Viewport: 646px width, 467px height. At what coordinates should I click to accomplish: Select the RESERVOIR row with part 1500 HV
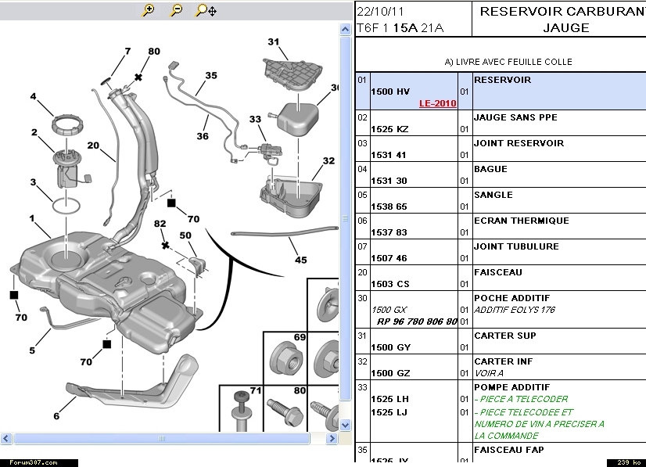[x=501, y=91]
